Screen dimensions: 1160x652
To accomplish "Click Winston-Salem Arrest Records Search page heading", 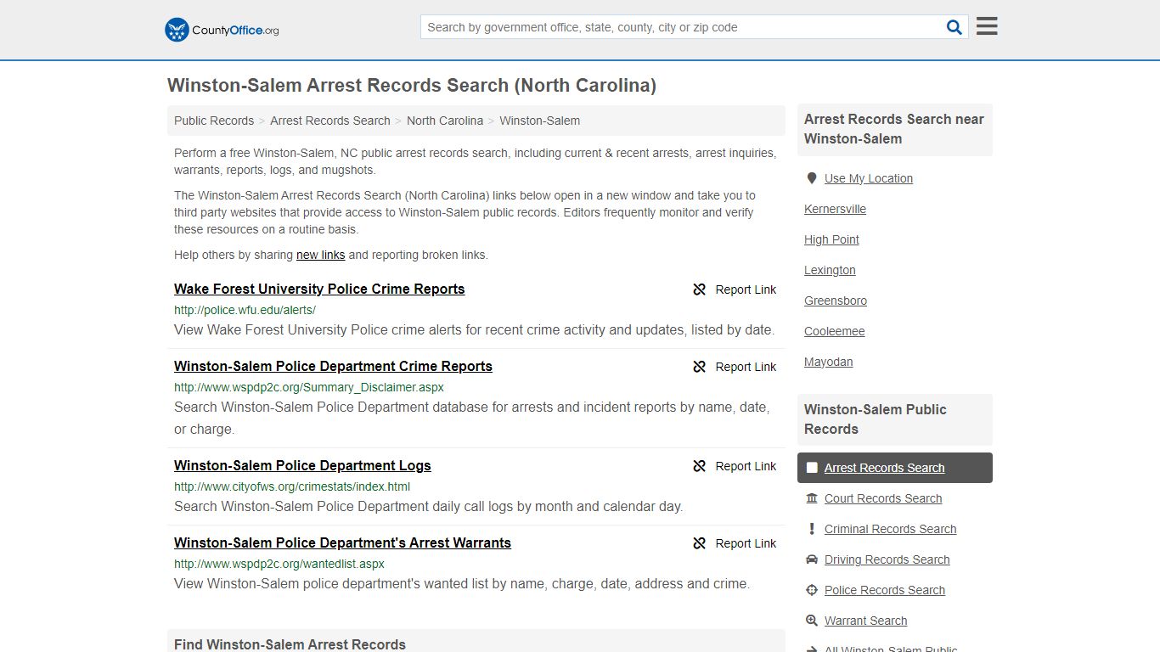I will click(412, 85).
